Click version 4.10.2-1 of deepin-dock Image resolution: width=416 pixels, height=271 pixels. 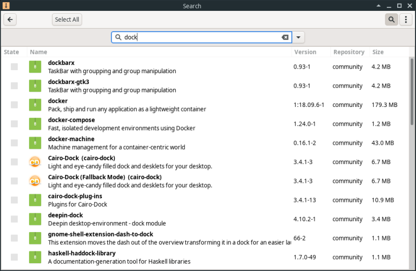pyautogui.click(x=305, y=219)
